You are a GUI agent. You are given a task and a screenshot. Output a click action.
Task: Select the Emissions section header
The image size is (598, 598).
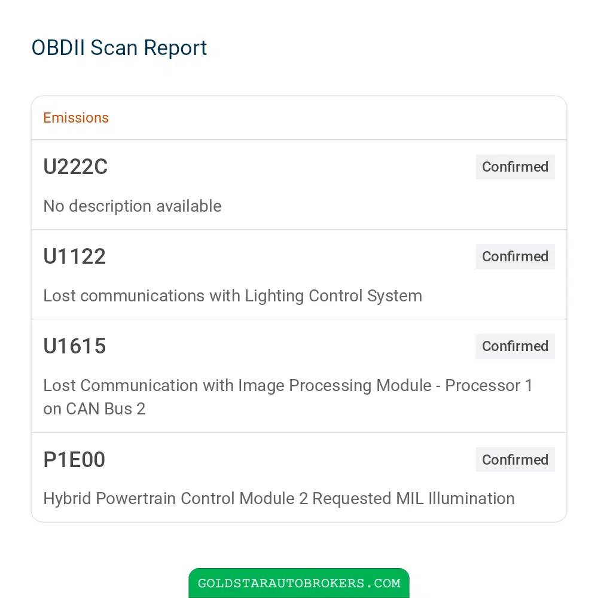pyautogui.click(x=76, y=118)
